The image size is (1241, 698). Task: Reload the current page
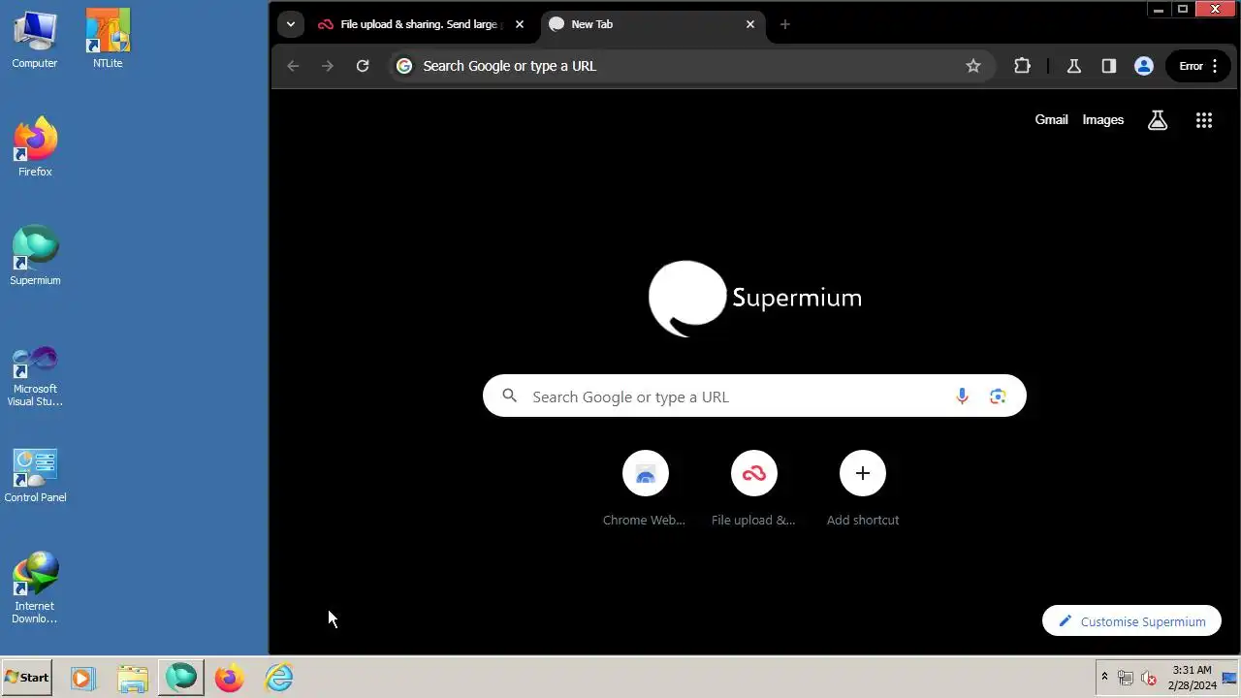(363, 66)
